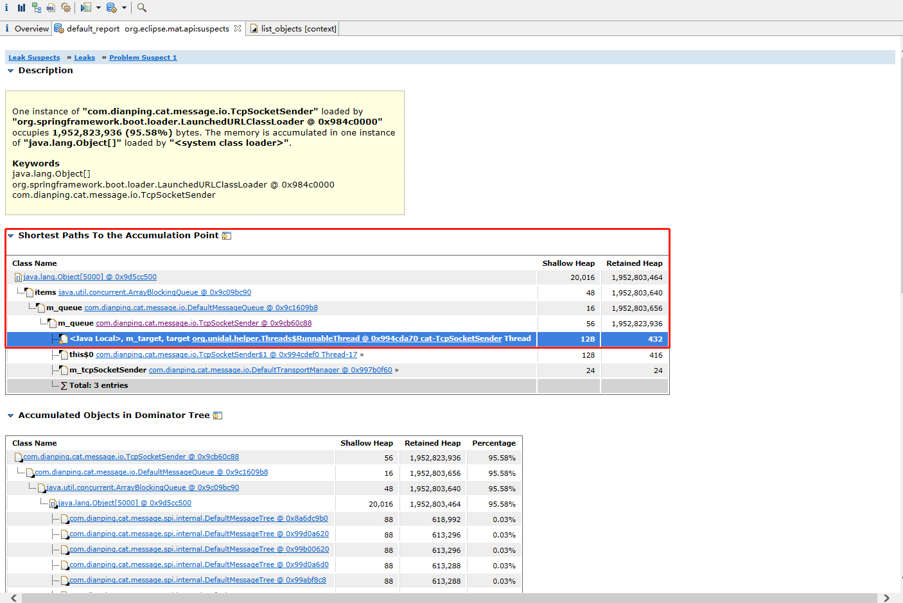Open the Dominator Tree from toolbar
Image resolution: width=903 pixels, height=603 pixels.
click(36, 8)
